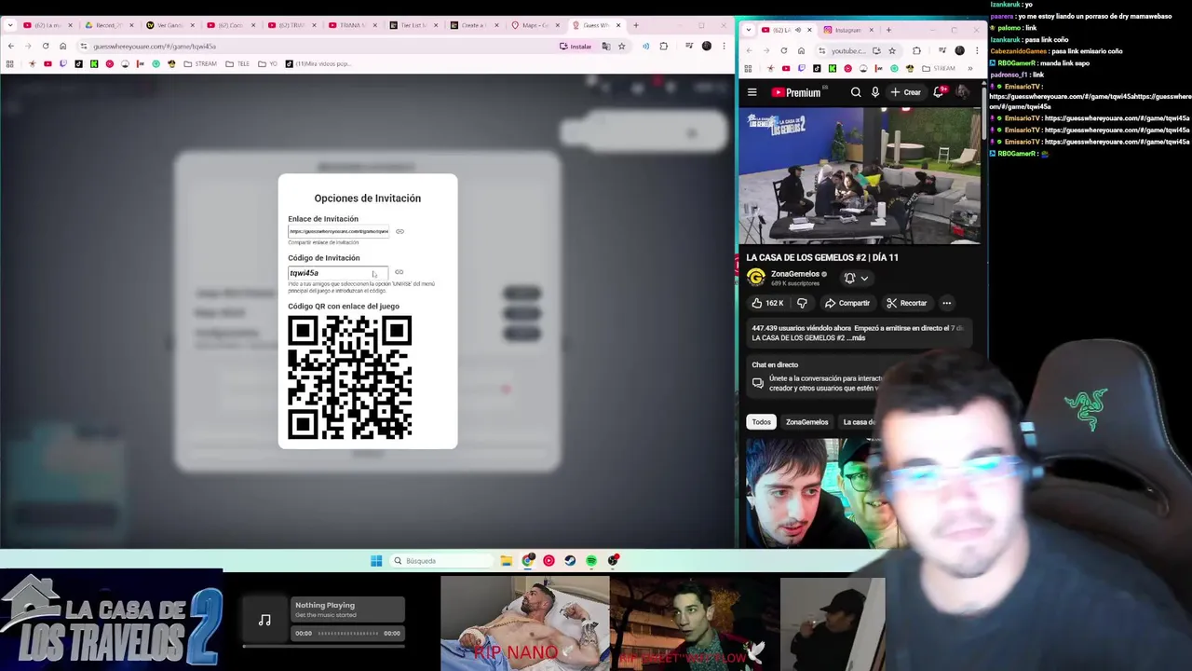This screenshot has width=1192, height=671.
Task: Open the bookmarks overflow chevron in right Chrome
Action: click(x=969, y=68)
